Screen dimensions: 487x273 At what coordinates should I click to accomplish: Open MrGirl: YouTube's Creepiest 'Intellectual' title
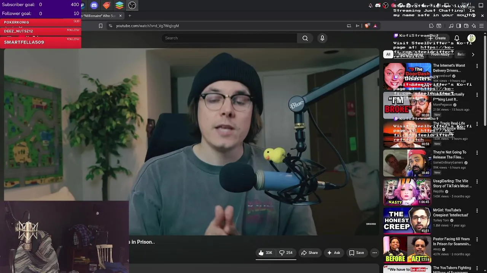click(451, 213)
